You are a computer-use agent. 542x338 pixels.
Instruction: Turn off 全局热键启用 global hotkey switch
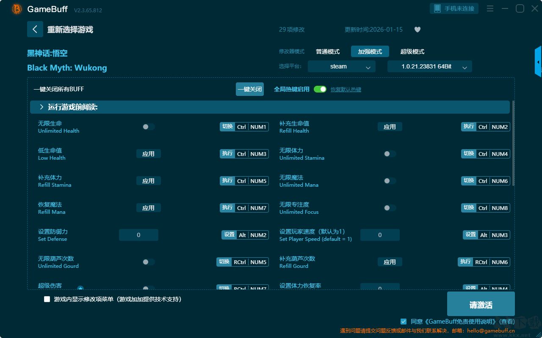pyautogui.click(x=320, y=89)
